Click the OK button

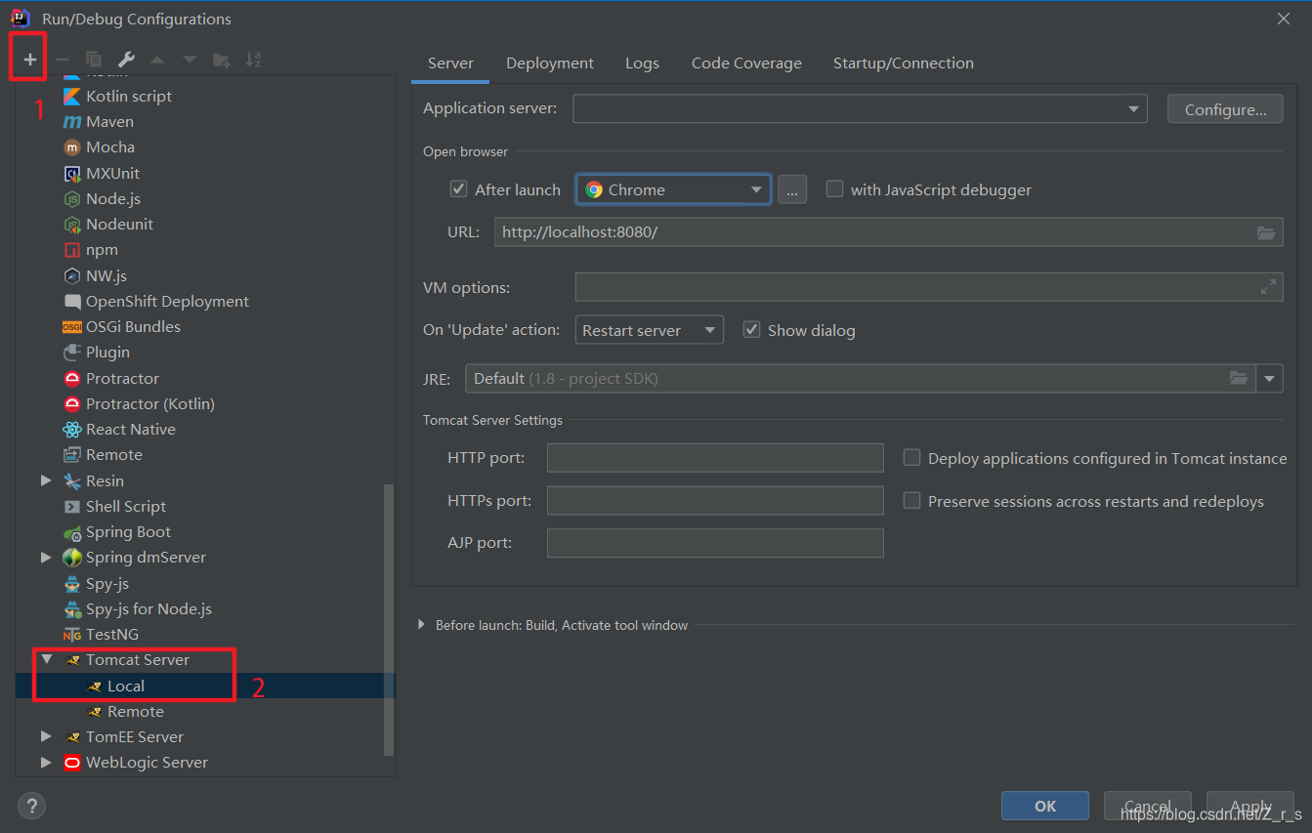1045,806
